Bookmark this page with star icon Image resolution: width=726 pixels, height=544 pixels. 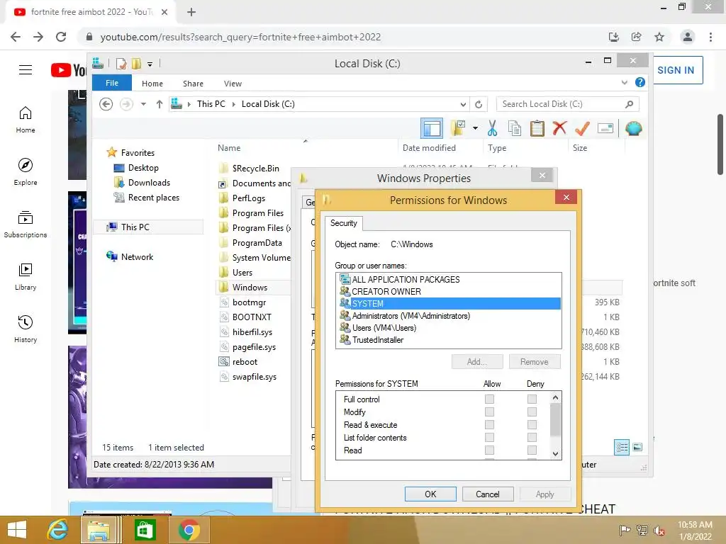tap(659, 37)
